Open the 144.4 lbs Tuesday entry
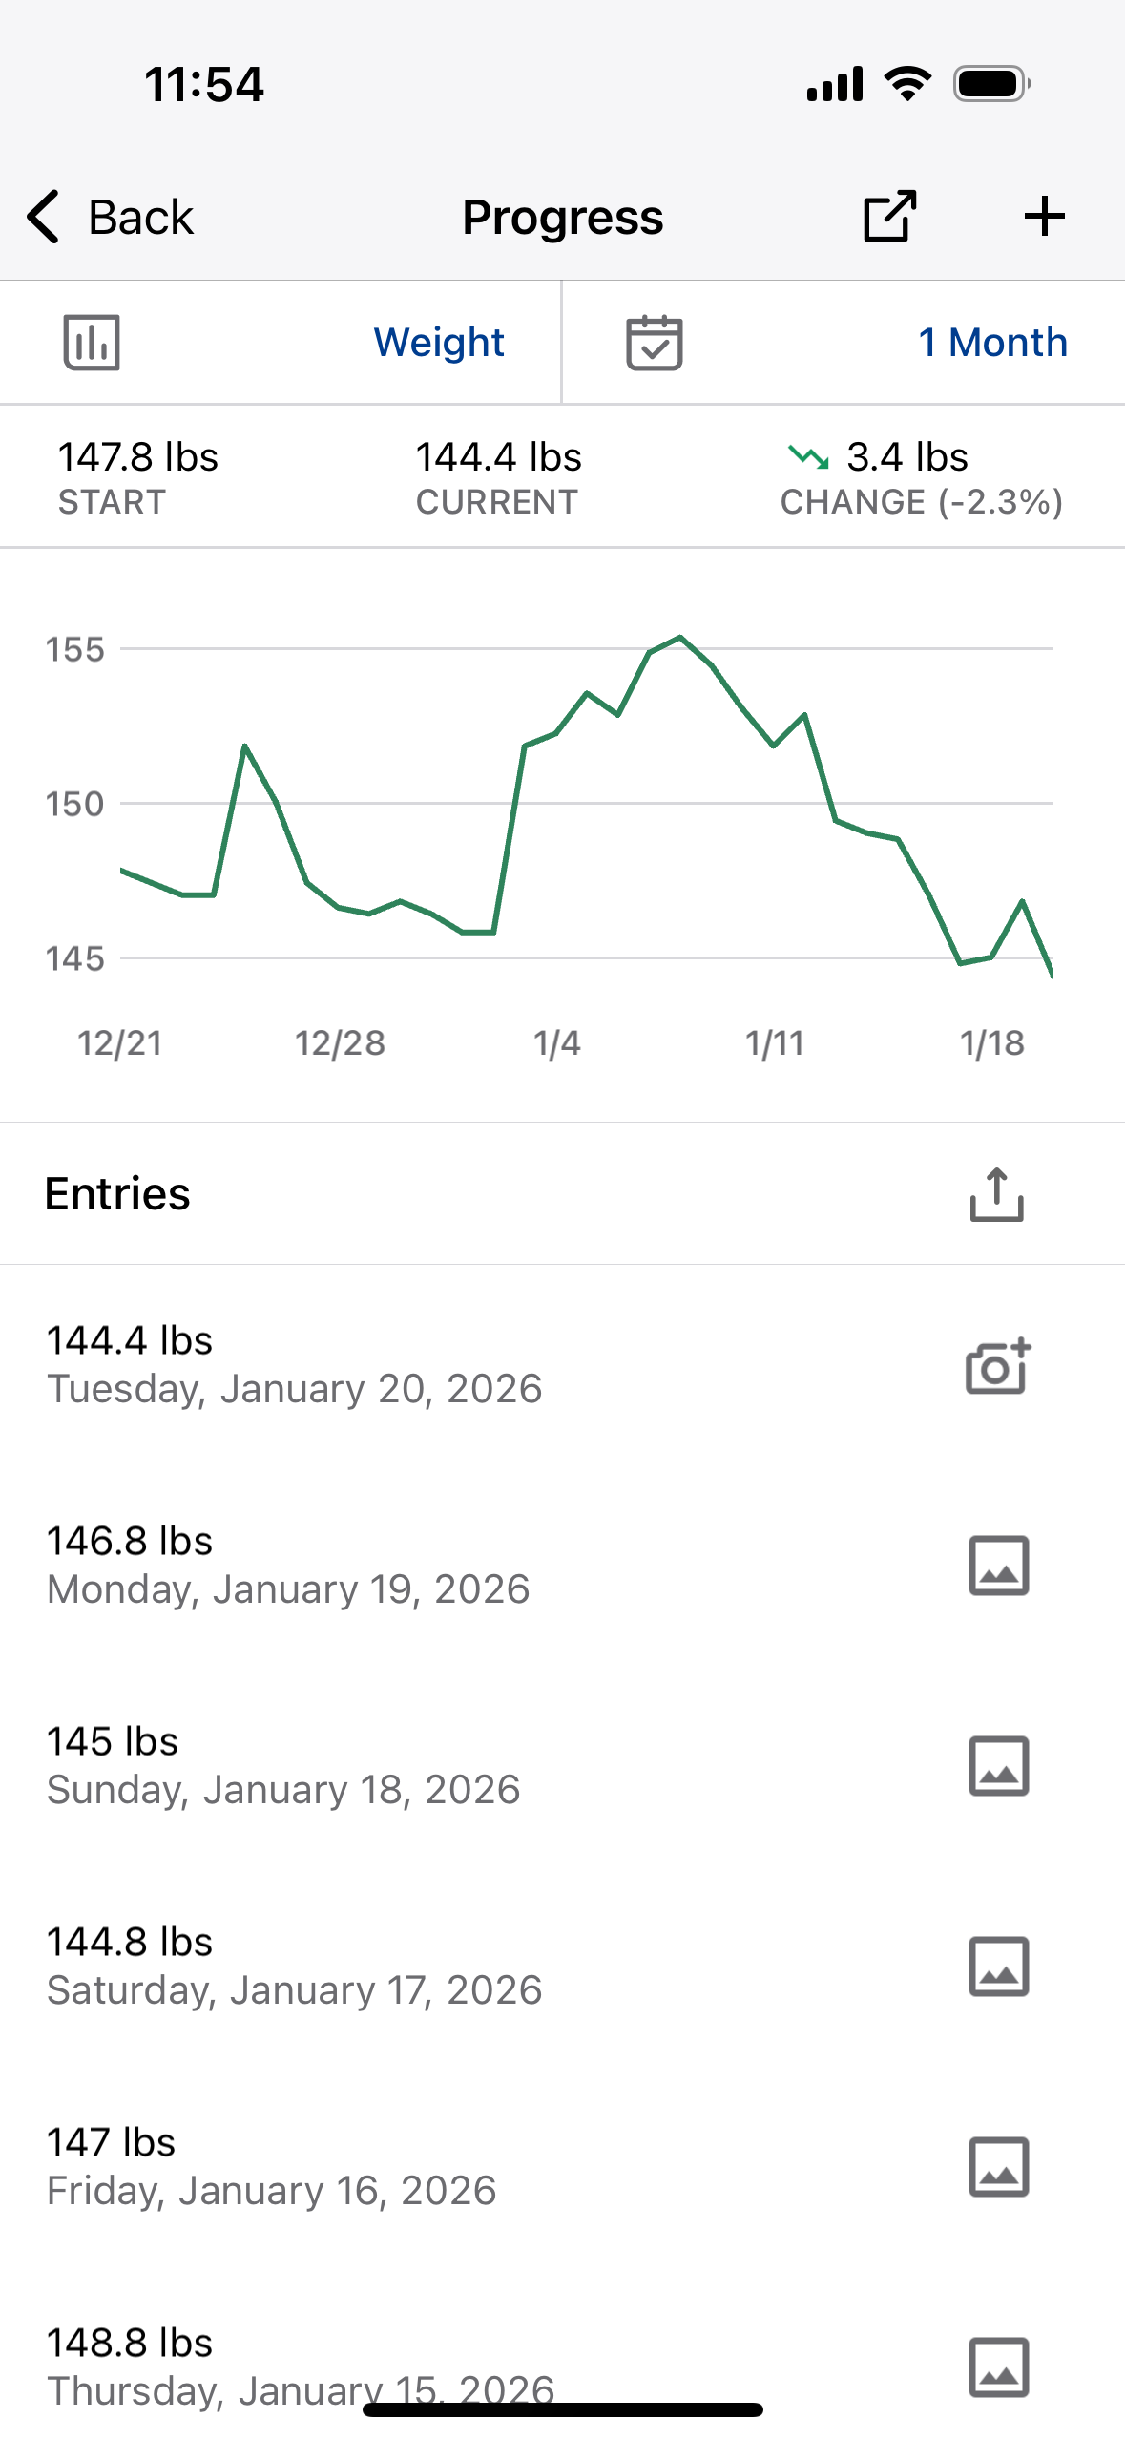 point(562,1365)
